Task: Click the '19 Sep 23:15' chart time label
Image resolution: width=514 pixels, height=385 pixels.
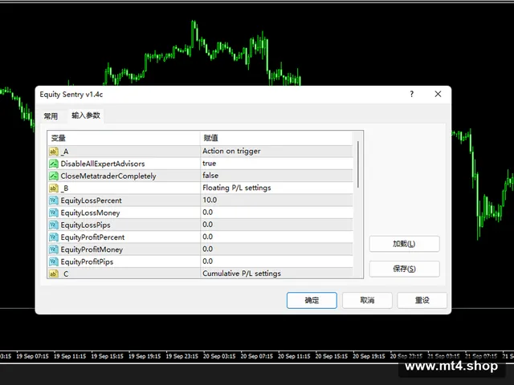Action: [x=182, y=356]
